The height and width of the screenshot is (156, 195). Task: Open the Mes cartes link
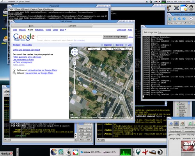[27, 45]
